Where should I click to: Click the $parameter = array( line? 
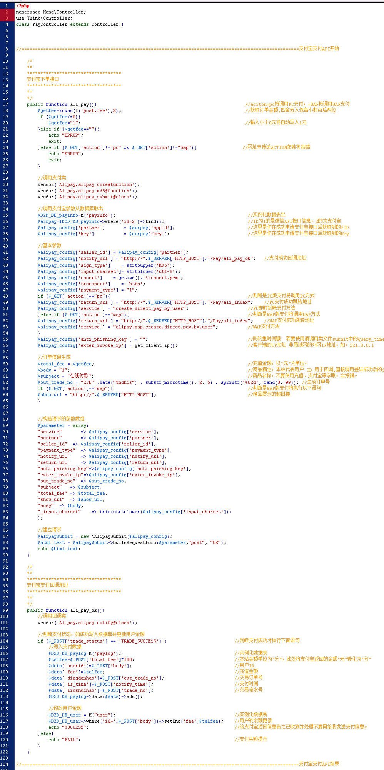(63, 425)
